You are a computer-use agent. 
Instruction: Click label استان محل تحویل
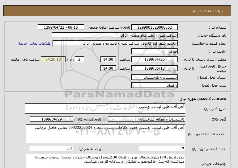tap(212, 77)
